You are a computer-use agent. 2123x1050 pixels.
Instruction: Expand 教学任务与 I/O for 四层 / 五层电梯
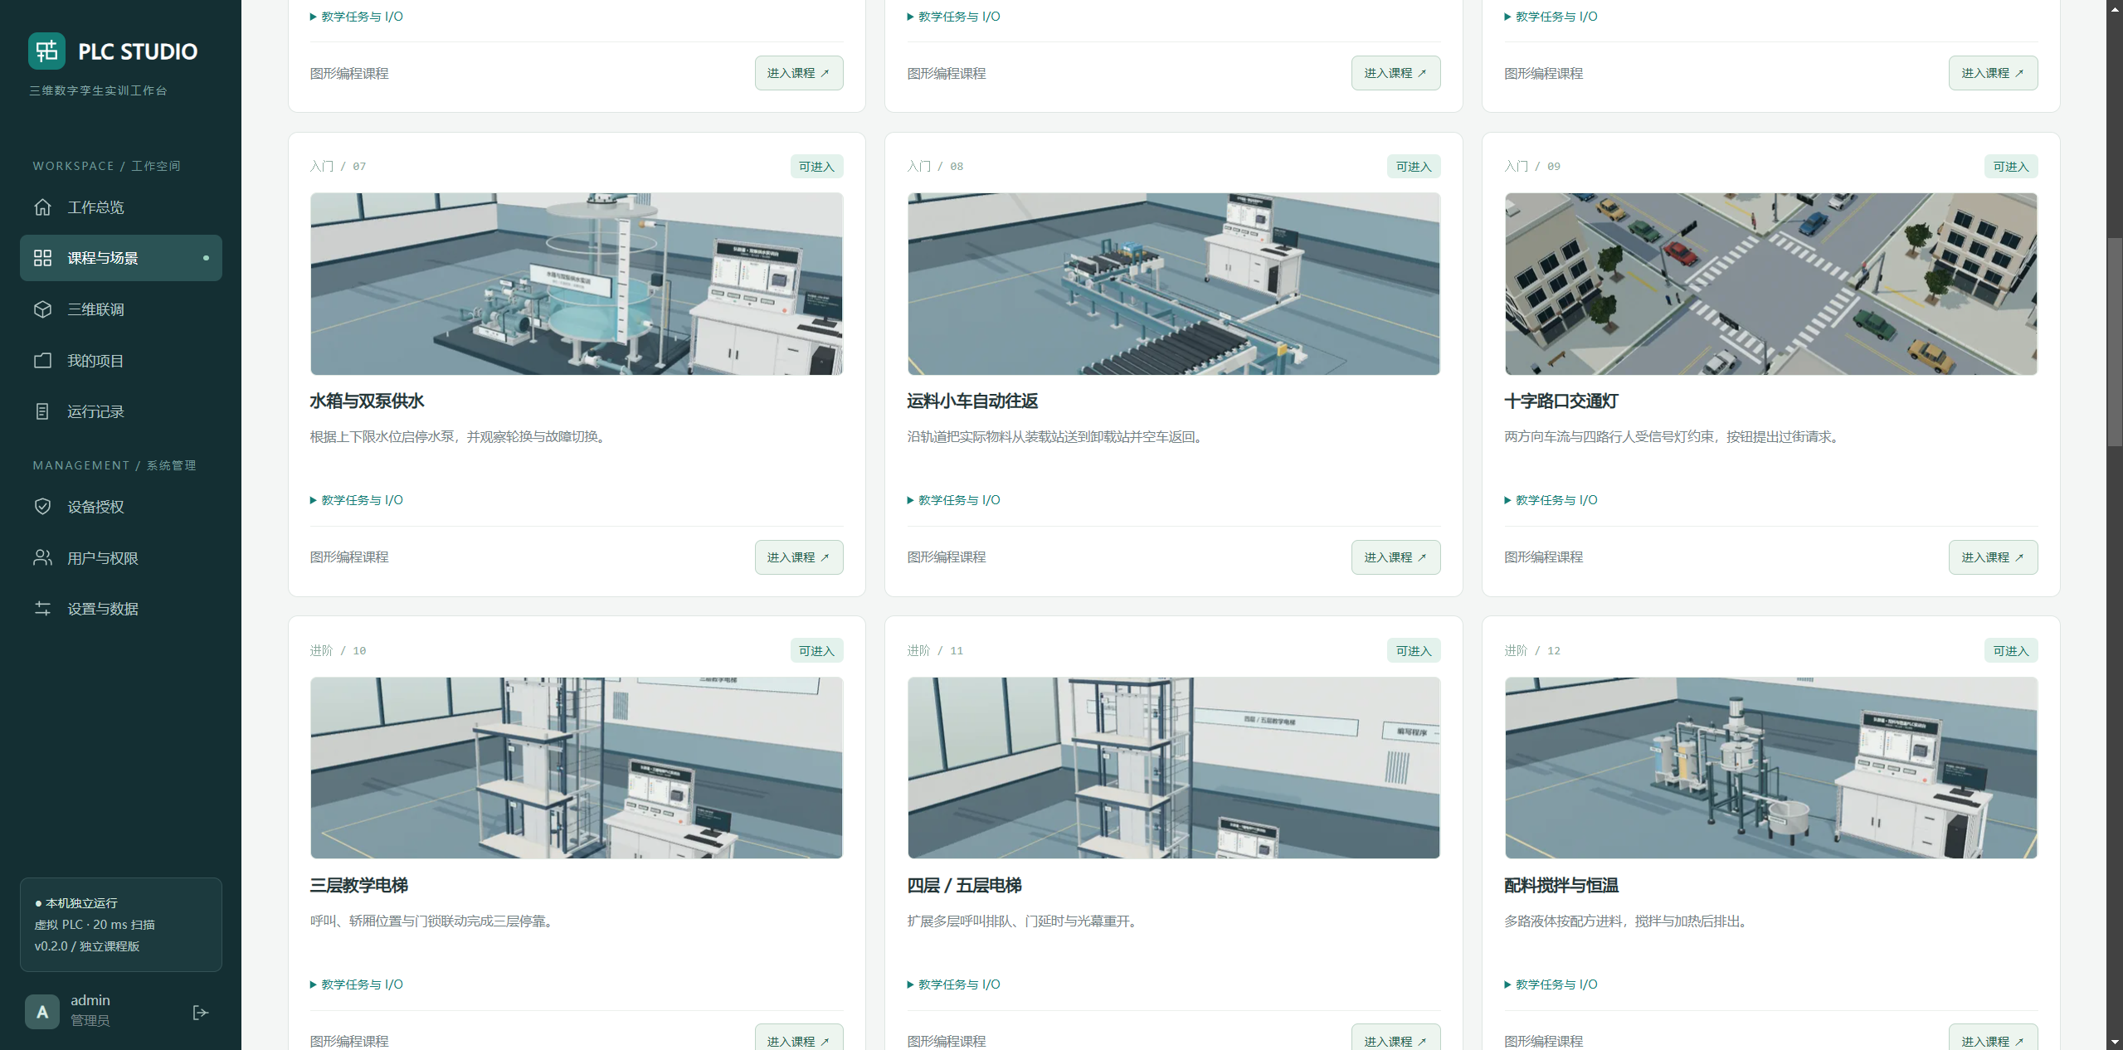click(x=954, y=984)
